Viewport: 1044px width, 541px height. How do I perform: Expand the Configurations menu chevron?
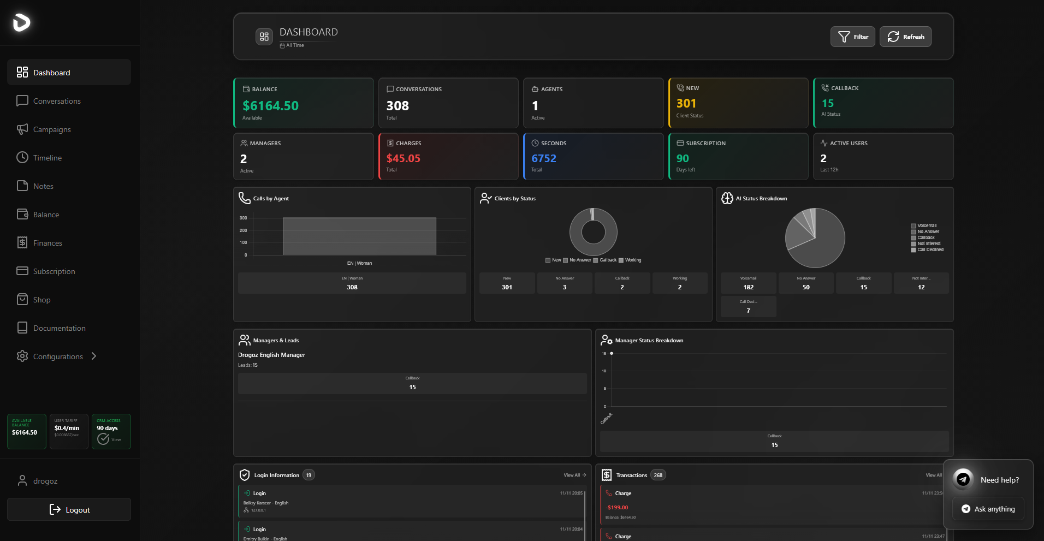tap(94, 356)
